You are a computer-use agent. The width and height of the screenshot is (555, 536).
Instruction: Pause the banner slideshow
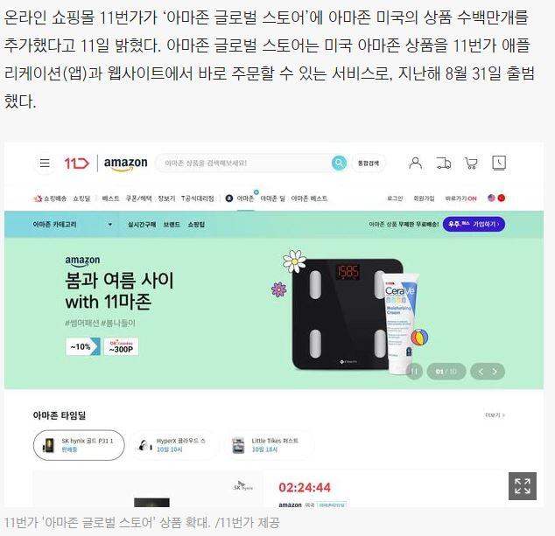pos(414,372)
